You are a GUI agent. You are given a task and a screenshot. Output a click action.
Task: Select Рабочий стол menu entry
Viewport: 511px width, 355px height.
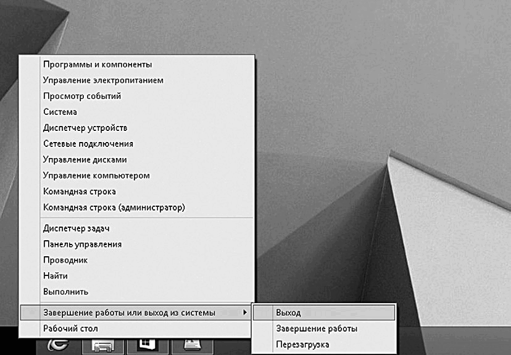point(70,328)
